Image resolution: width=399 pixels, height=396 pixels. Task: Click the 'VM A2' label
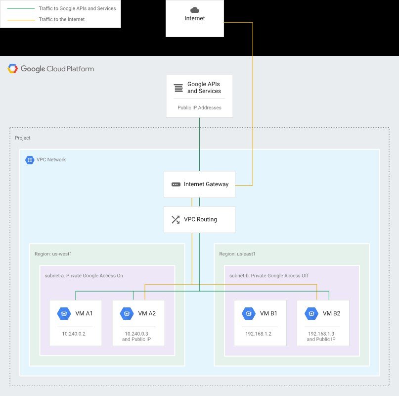[x=147, y=313]
